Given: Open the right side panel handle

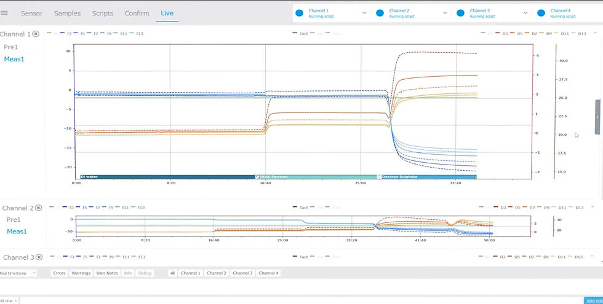Looking at the screenshot, I should (x=597, y=117).
